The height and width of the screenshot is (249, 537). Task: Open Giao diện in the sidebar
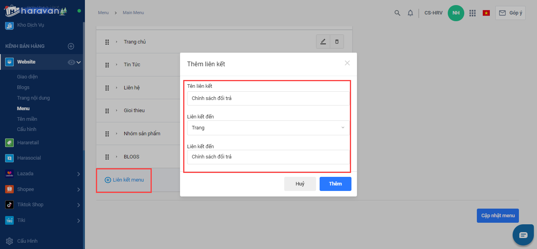28,77
